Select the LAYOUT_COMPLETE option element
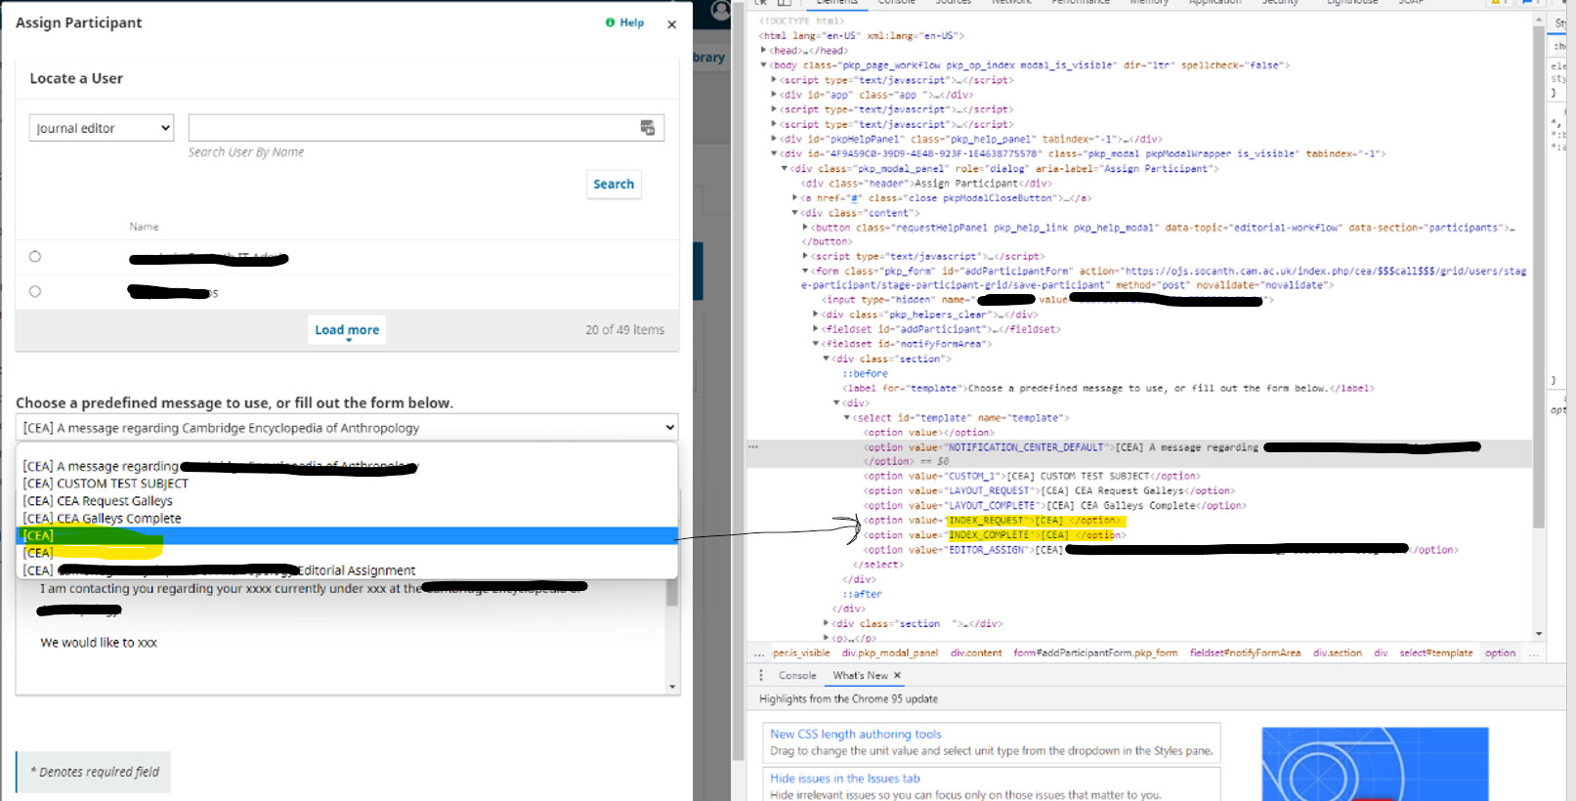The image size is (1576, 801). click(1055, 505)
